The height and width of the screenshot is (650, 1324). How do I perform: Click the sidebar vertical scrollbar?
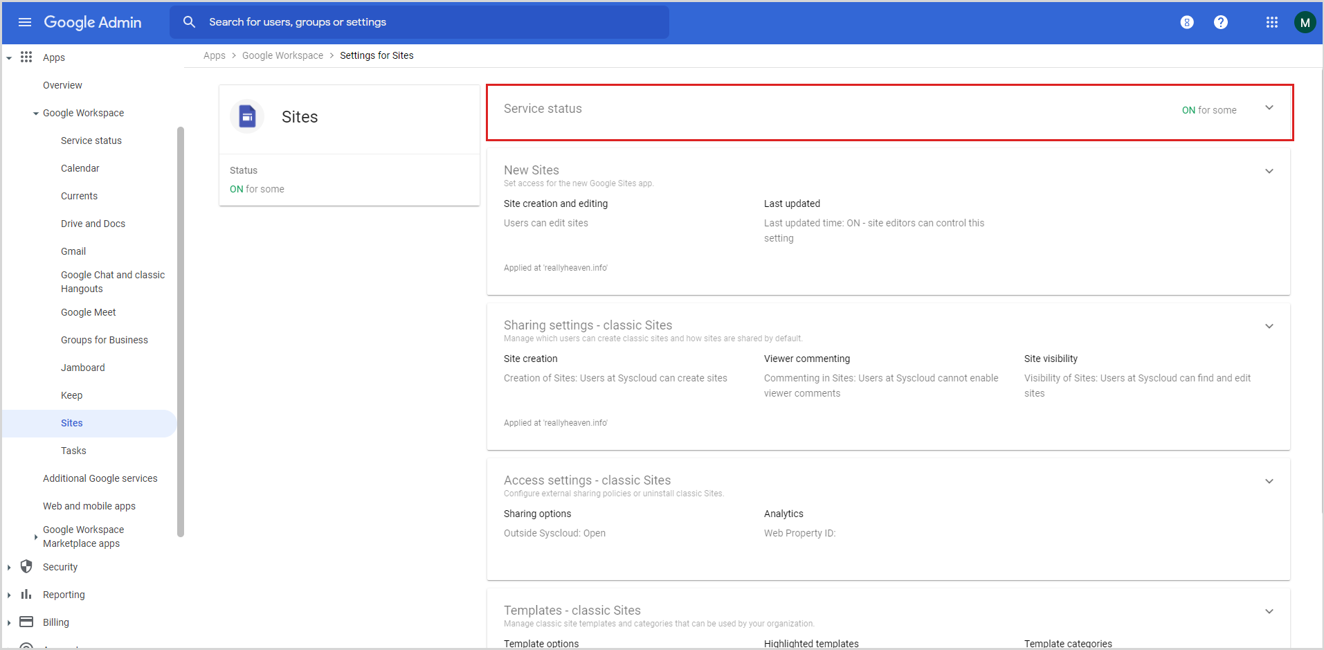click(181, 332)
